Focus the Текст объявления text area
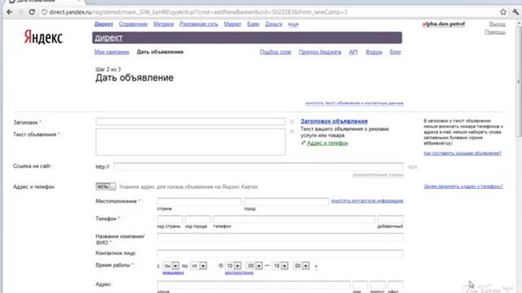The height and width of the screenshot is (293, 522). tap(190, 142)
